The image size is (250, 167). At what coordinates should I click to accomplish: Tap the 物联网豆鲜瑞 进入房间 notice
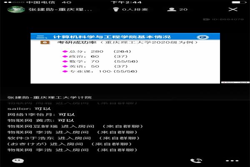(x=75, y=126)
